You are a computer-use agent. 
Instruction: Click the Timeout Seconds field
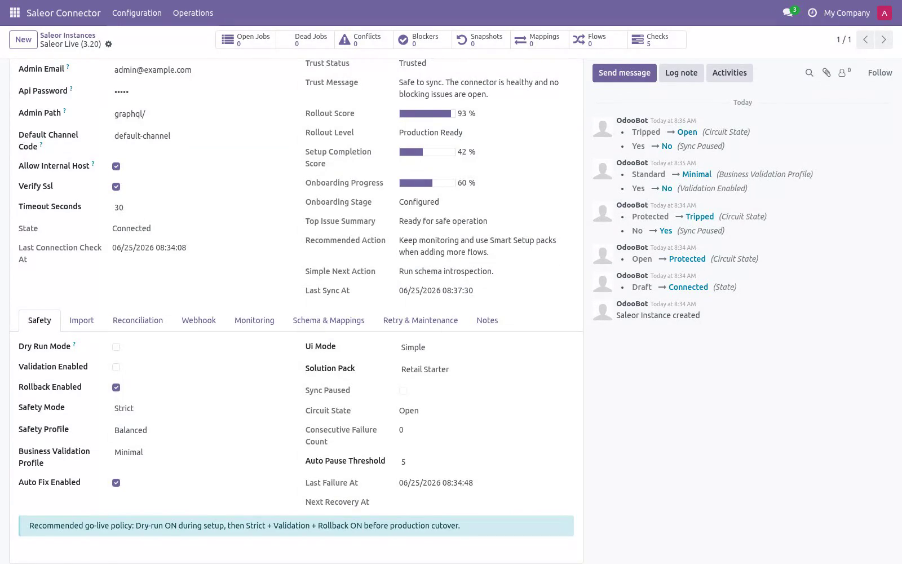(200, 208)
